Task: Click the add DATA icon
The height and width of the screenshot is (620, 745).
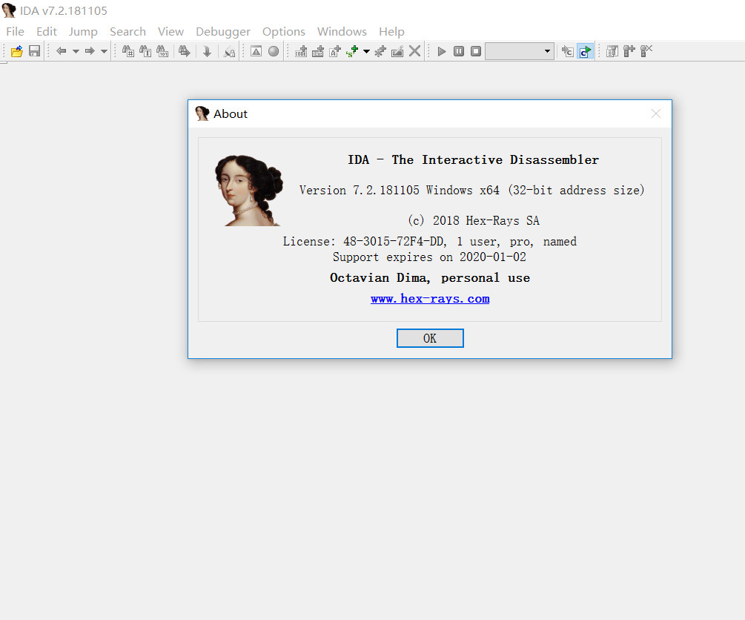Action: point(318,51)
